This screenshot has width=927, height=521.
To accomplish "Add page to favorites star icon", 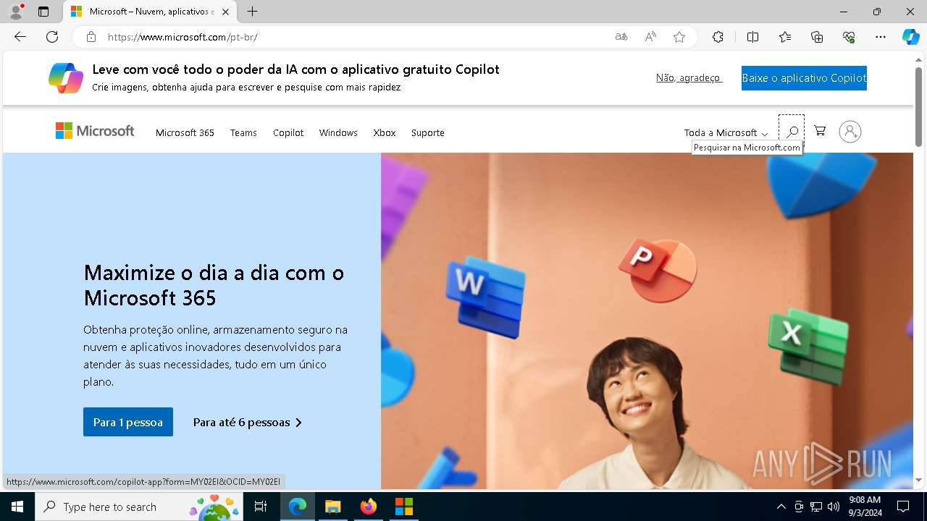I will click(679, 37).
